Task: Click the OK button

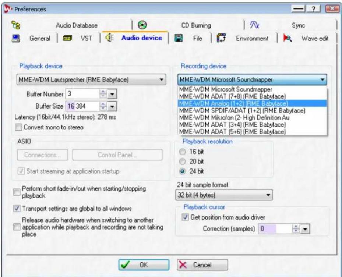Action: (x=144, y=265)
